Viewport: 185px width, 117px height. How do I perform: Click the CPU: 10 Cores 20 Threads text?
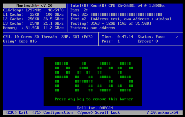pos(30,37)
